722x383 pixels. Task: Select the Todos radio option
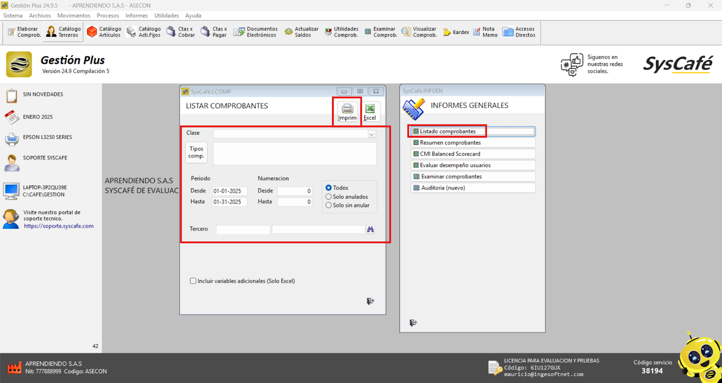click(x=329, y=188)
